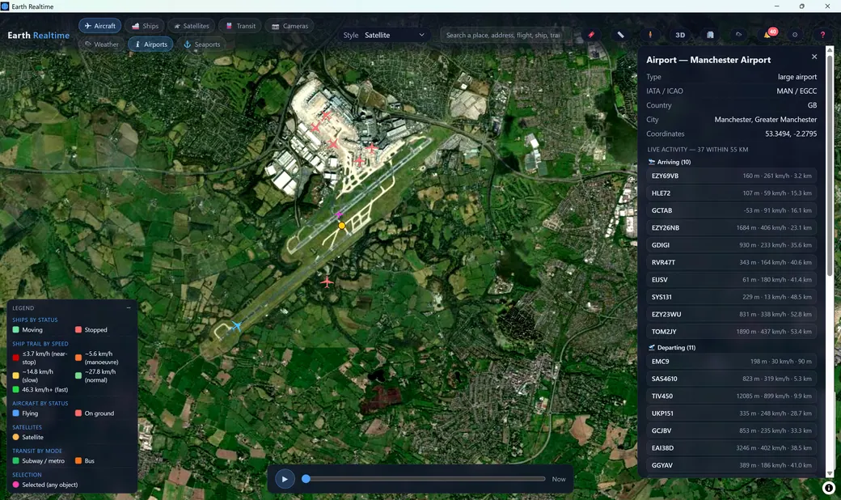Open arriving flight GDIGI
841x500 pixels.
coord(732,245)
